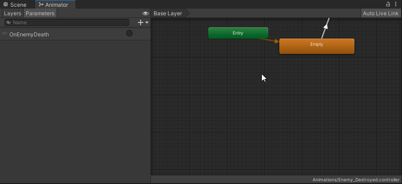Open the three-dot panel options menu
402x184 pixels.
(x=396, y=4)
